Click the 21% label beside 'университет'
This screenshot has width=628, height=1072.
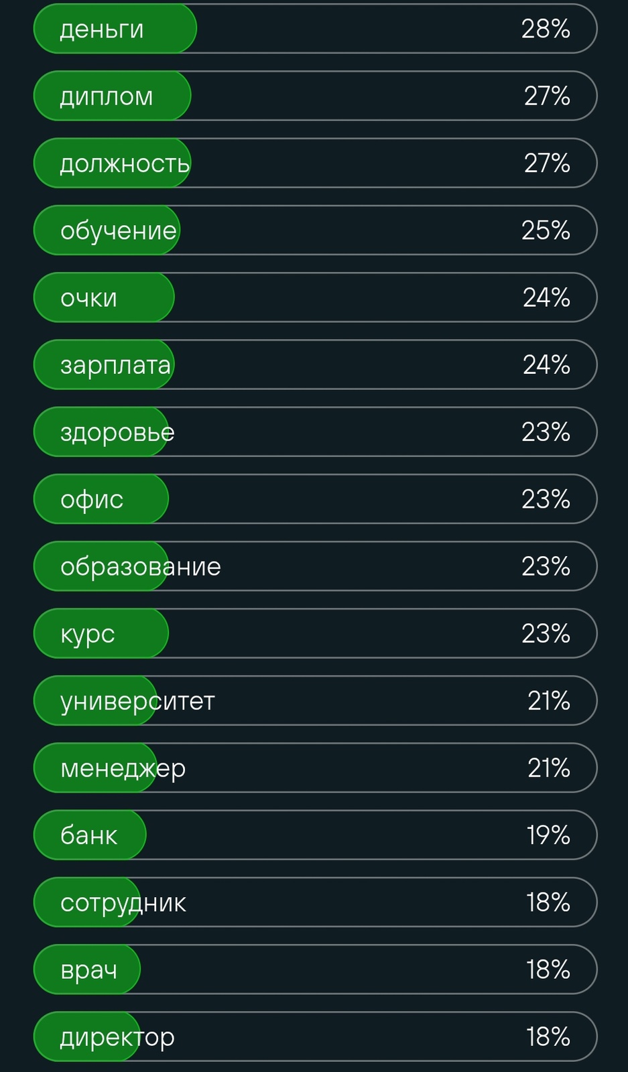[548, 701]
